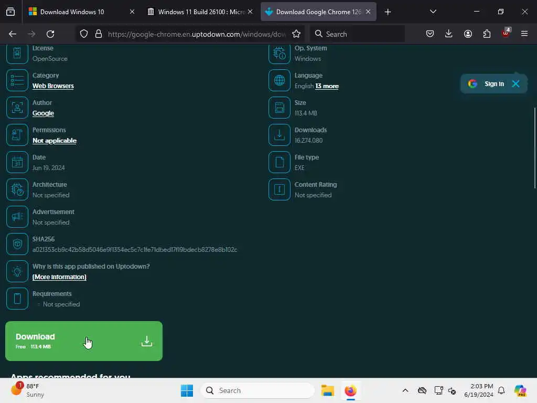This screenshot has width=537, height=403.
Task: Click the Firefox taskbar icon
Action: pos(350,390)
